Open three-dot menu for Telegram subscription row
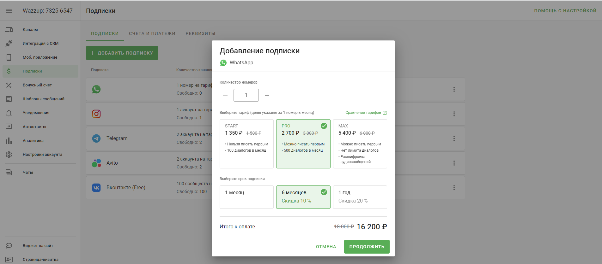The width and height of the screenshot is (602, 264). (454, 138)
